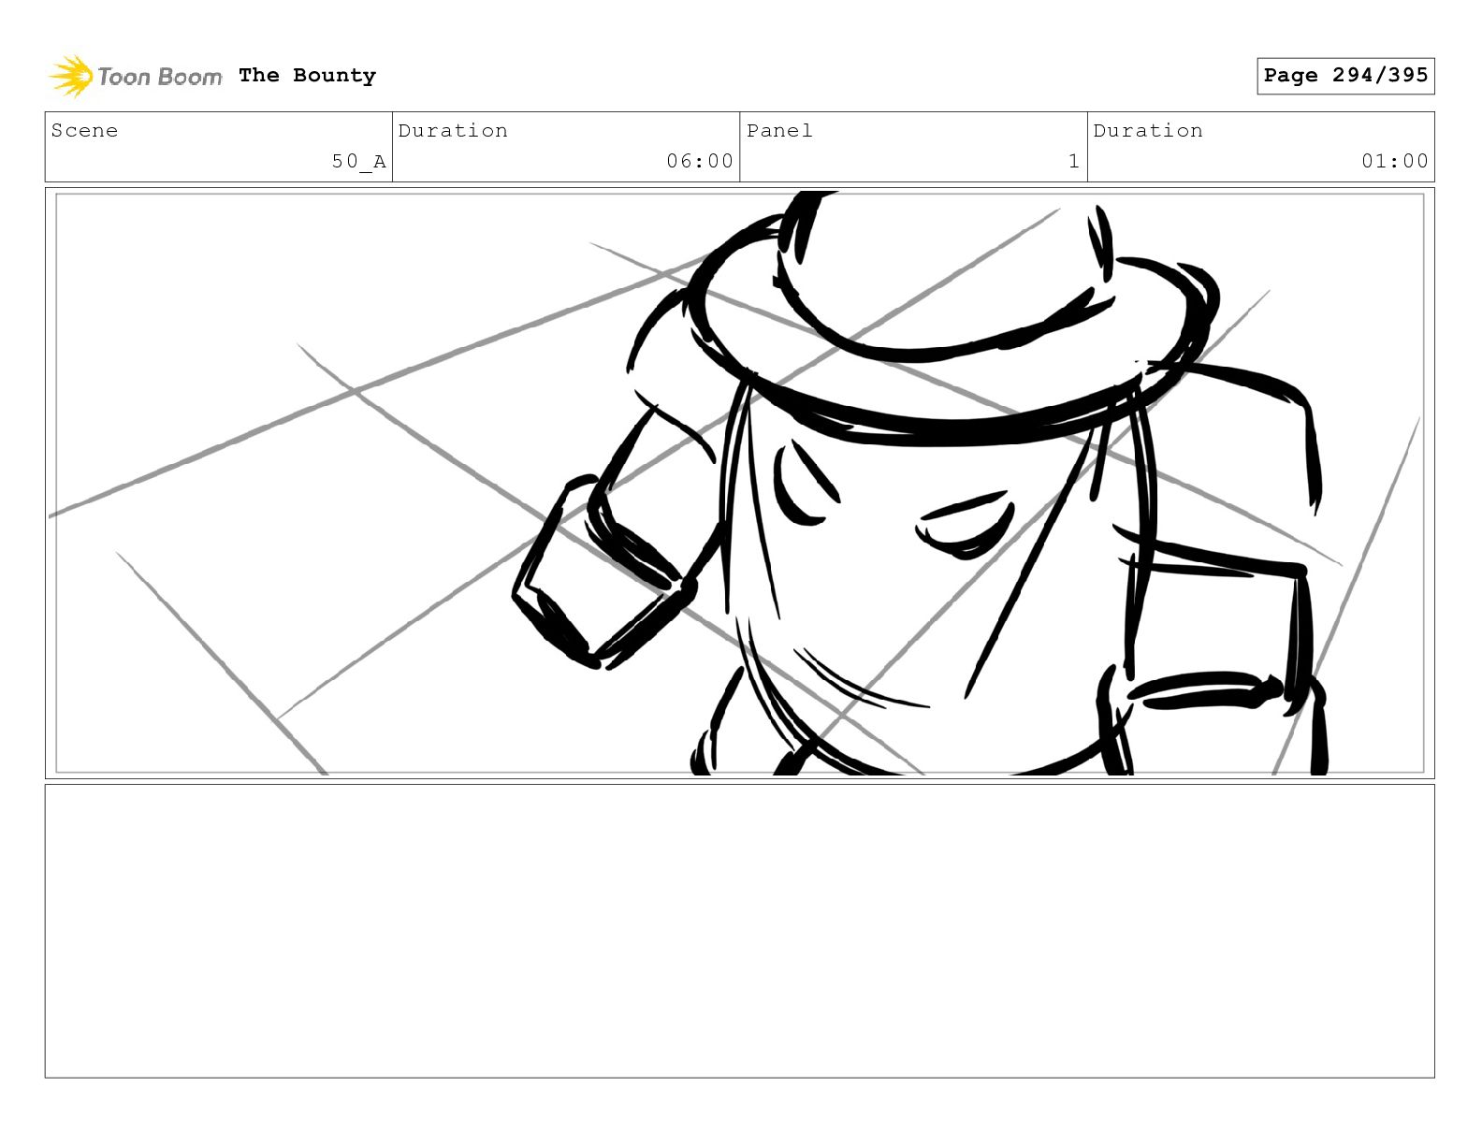Click the "Duration" label beside Scene

pos(453,131)
